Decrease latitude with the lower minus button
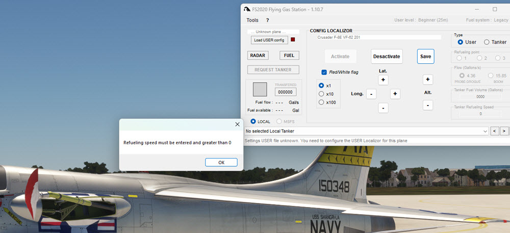This screenshot has height=233, width=510. [x=383, y=108]
